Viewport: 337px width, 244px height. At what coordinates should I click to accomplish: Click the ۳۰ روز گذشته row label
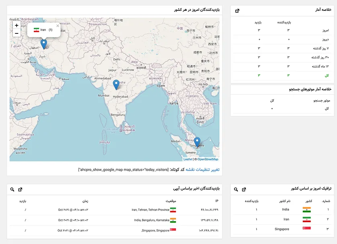pos(320,58)
